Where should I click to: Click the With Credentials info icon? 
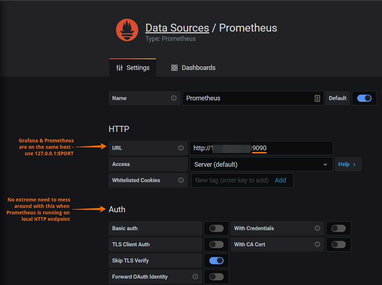coord(317,228)
